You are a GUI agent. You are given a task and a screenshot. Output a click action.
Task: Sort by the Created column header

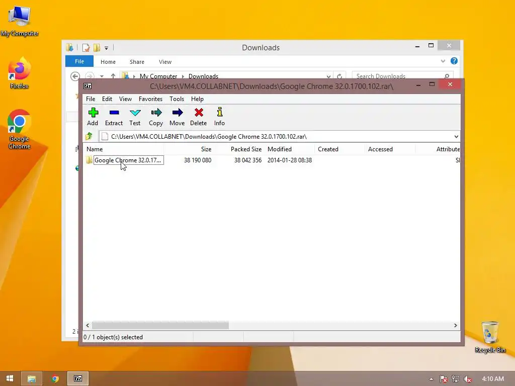click(x=339, y=149)
